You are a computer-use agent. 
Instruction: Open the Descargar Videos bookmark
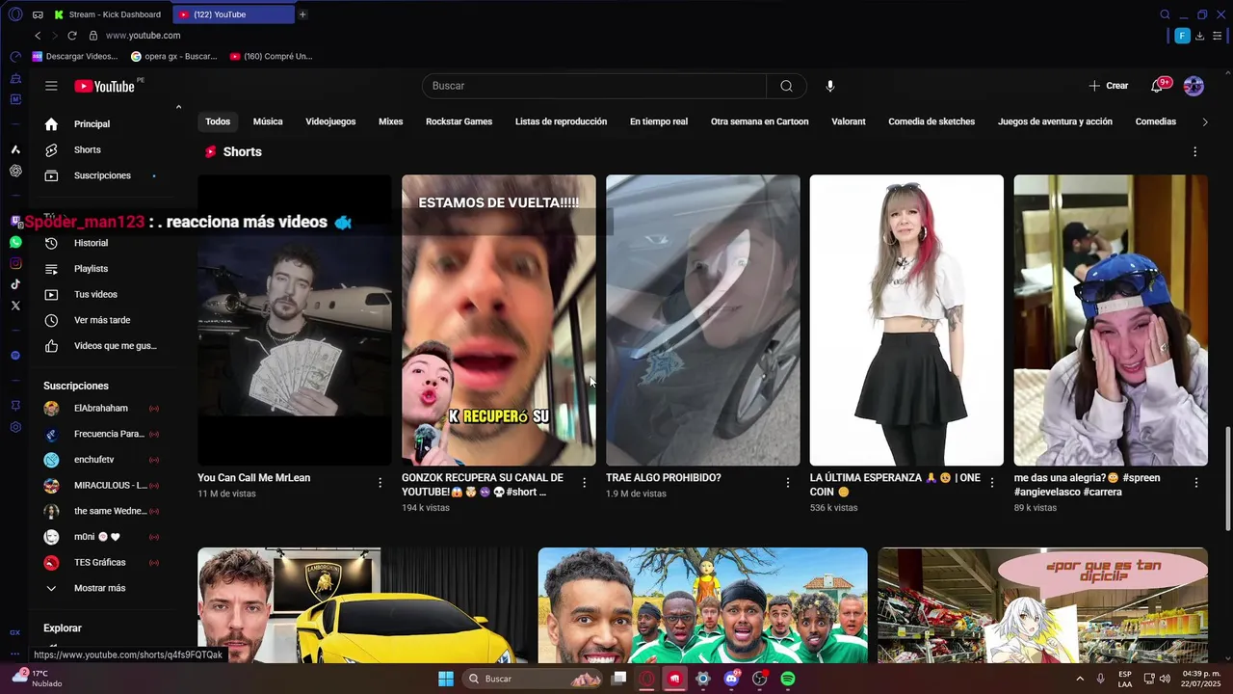(x=75, y=57)
